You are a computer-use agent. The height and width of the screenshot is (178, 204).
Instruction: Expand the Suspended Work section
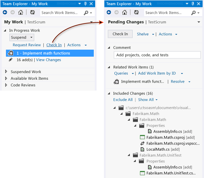[x=6, y=71]
